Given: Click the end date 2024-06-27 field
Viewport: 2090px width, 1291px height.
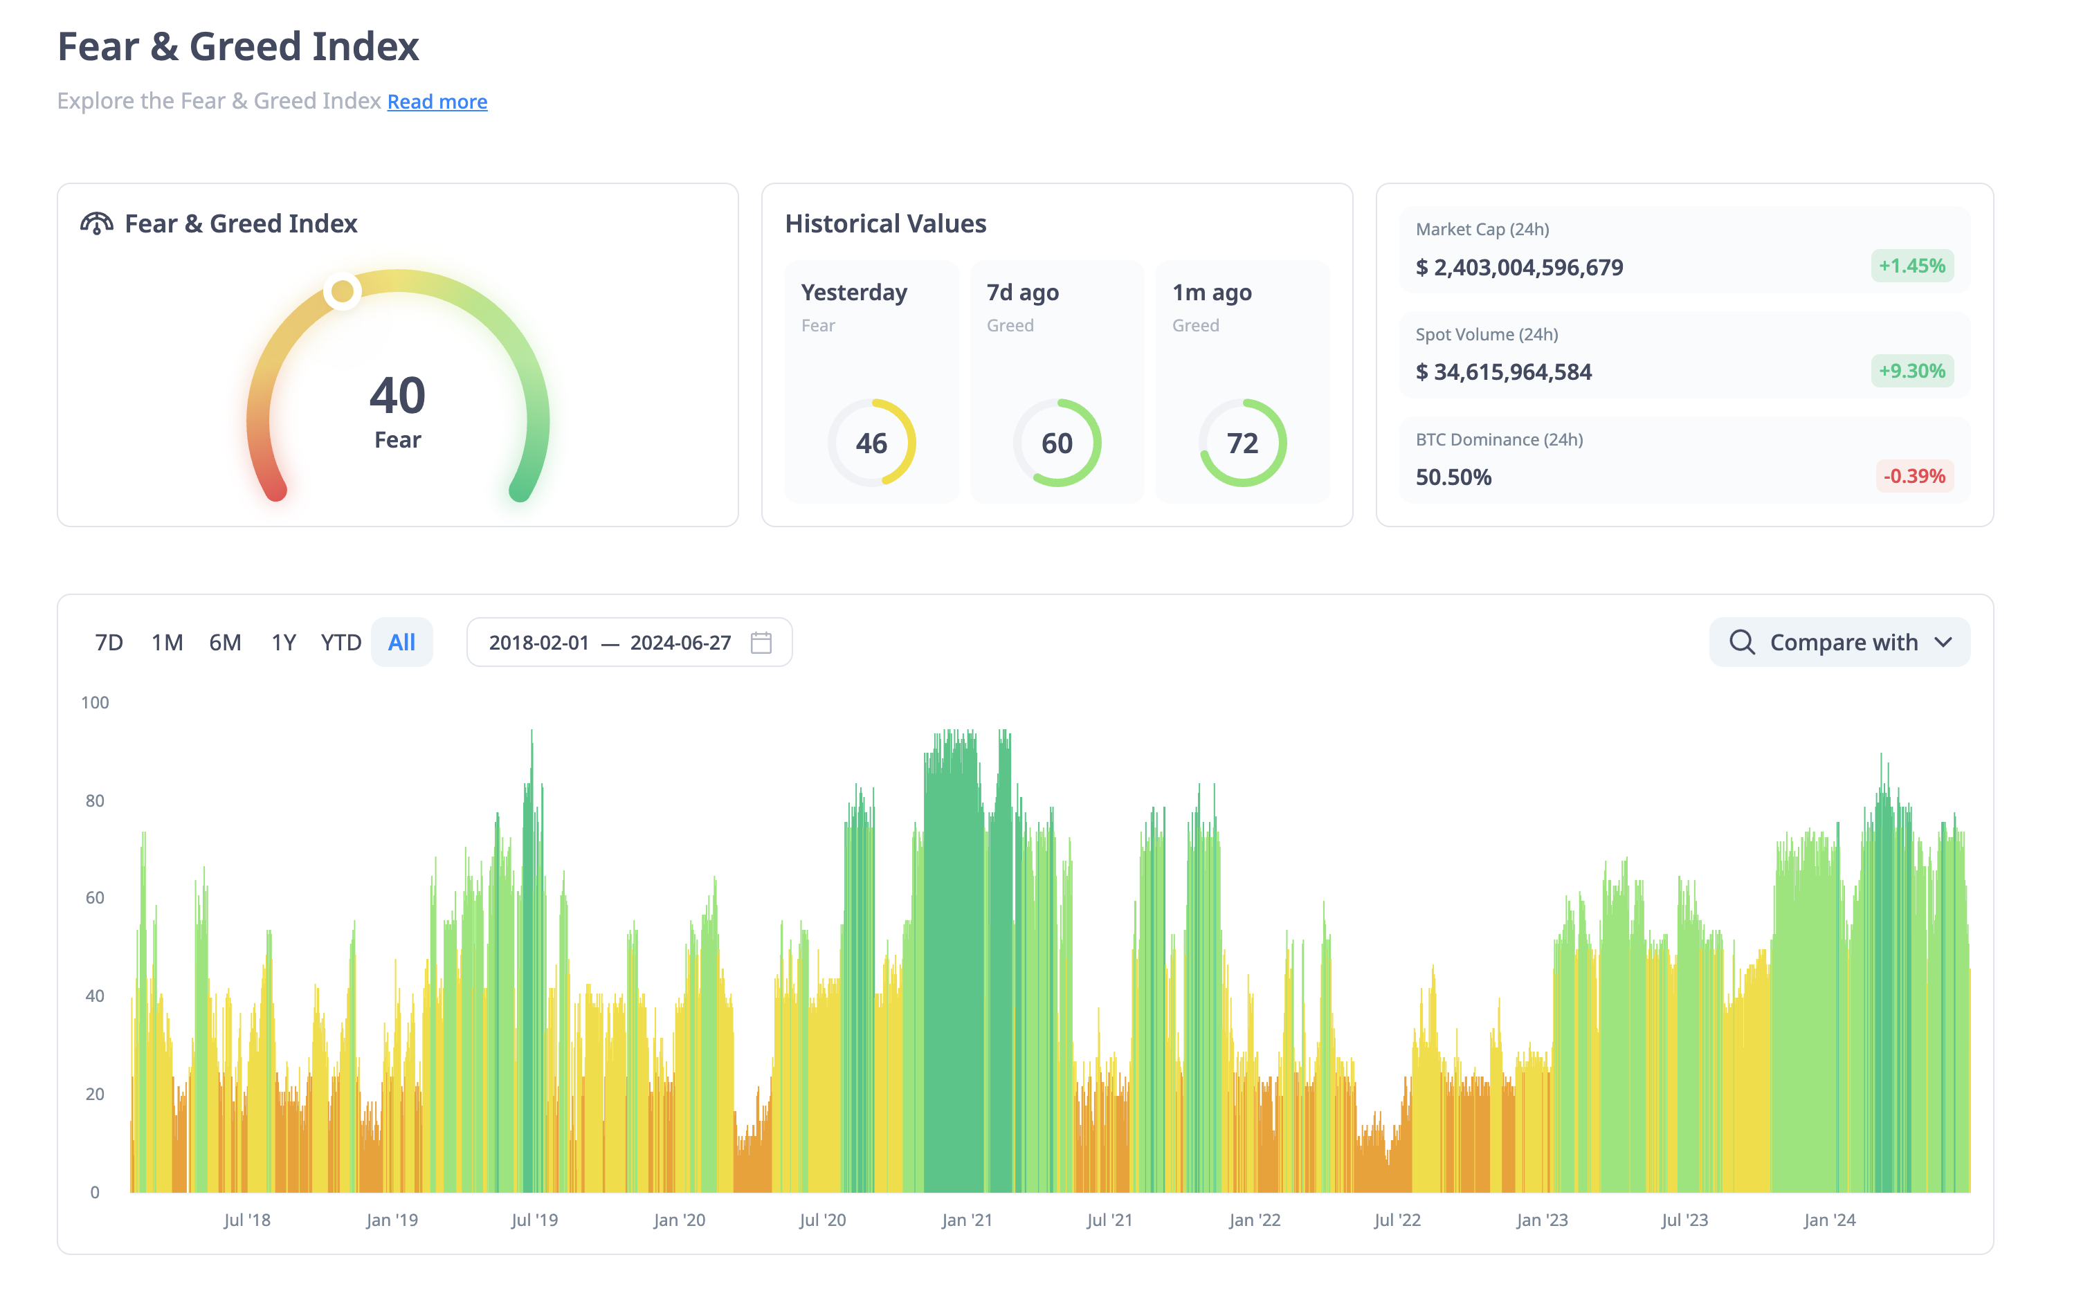Looking at the screenshot, I should 680,642.
